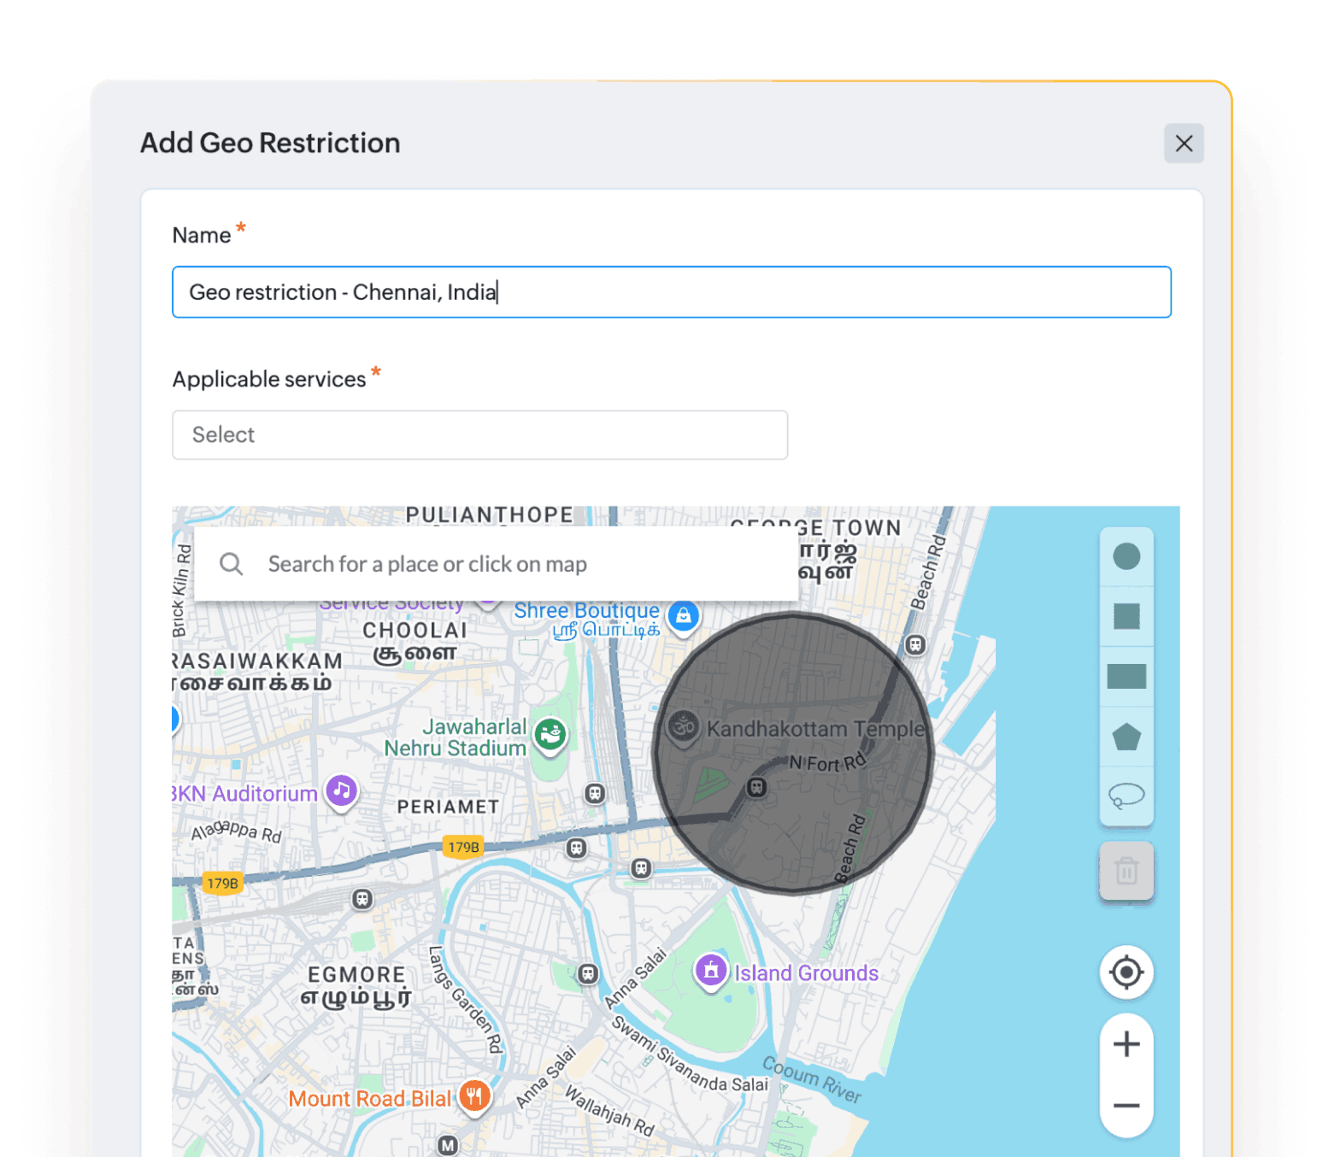Click the Island Grounds marker
Image resolution: width=1323 pixels, height=1157 pixels.
click(x=711, y=971)
